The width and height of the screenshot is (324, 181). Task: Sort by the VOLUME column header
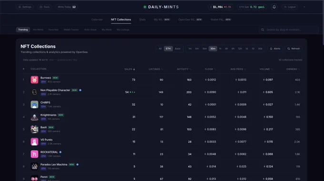tap(266, 69)
